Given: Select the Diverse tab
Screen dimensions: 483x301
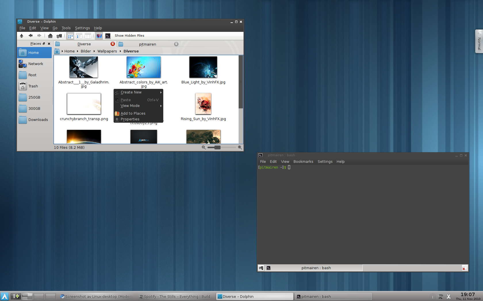Looking at the screenshot, I should [84, 44].
